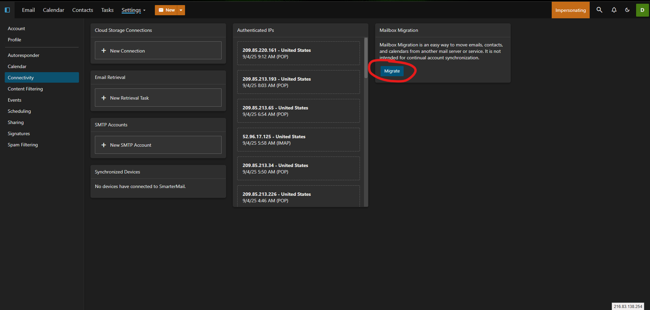Viewport: 650px width, 310px height.
Task: Click plus icon beside New Connection
Action: pos(104,50)
